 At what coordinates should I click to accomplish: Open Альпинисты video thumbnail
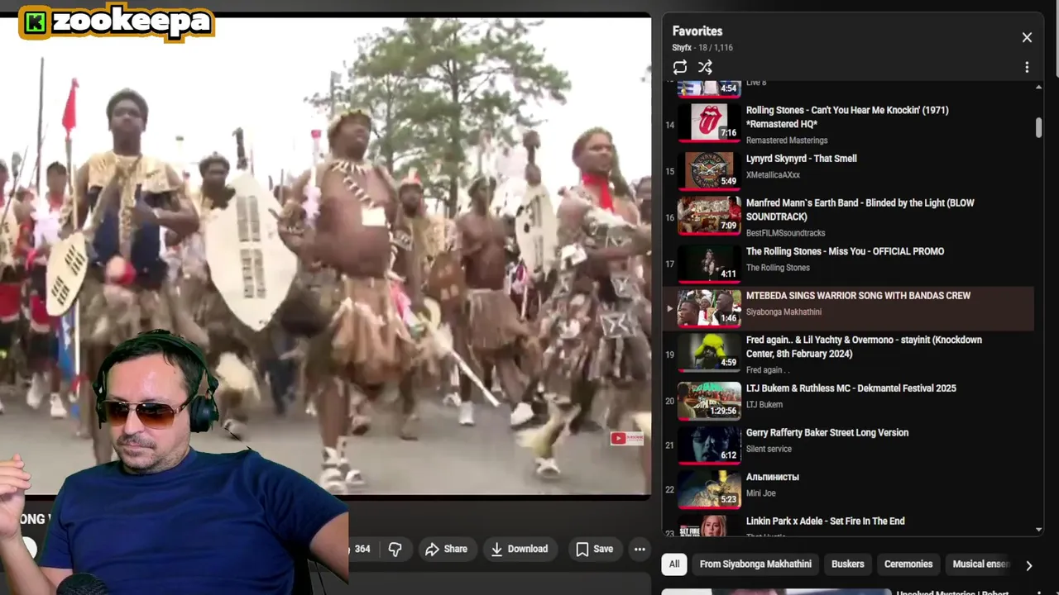pos(709,489)
